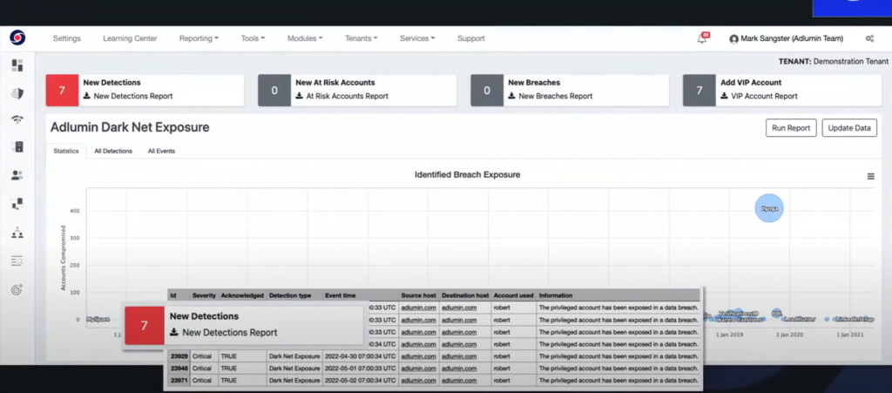Click event time 2022-05-02 07:00:34 UTC
The width and height of the screenshot is (892, 393).
(360, 381)
